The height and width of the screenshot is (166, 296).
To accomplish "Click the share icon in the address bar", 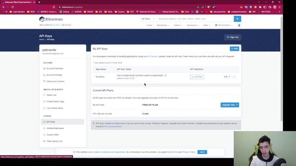I will (x=203, y=7).
